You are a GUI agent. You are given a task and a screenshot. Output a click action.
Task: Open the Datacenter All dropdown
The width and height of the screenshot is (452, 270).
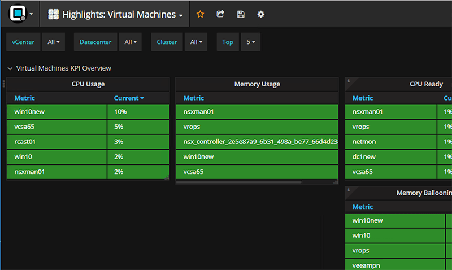[x=131, y=42]
